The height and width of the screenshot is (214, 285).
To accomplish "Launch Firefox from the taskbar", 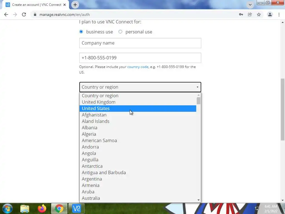I will click(x=42, y=208).
